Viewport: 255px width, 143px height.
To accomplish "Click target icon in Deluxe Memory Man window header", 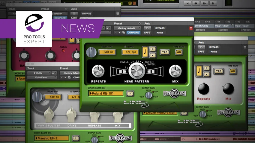I will click(245, 47).
